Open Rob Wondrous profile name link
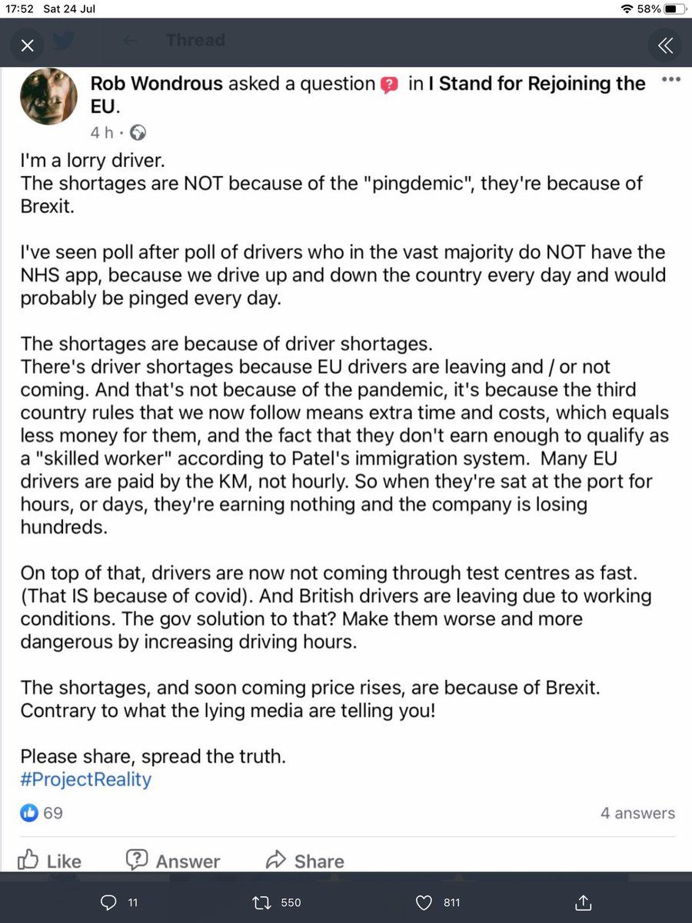 156,84
